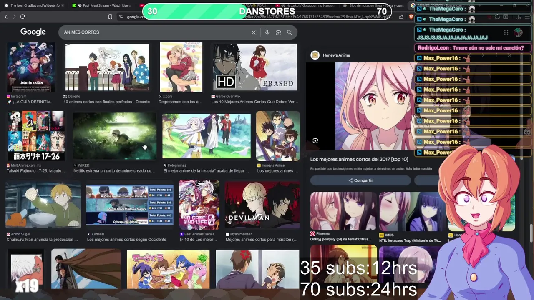Click Mejores animes cortos para maratón link
534x300 pixels.
coord(262,240)
